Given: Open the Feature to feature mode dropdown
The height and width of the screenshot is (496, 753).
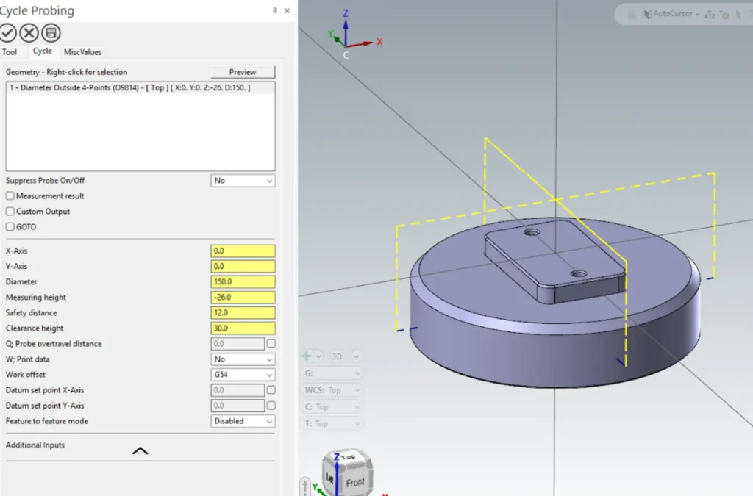Looking at the screenshot, I should [x=243, y=421].
